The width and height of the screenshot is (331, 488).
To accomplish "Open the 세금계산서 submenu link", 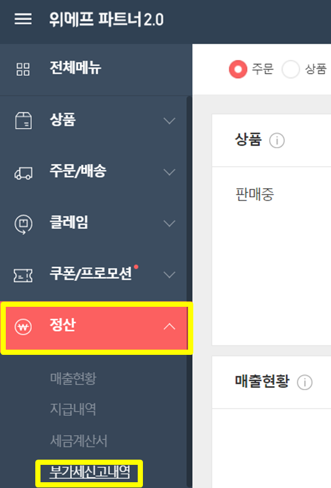I will pos(79,441).
